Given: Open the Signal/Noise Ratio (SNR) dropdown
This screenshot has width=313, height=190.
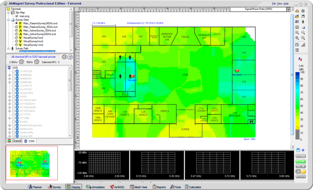Looking at the screenshot, I should 288,9.
